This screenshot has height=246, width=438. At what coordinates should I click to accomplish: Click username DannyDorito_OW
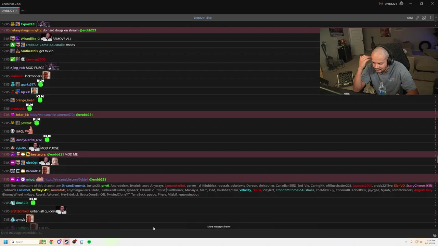[29, 140]
